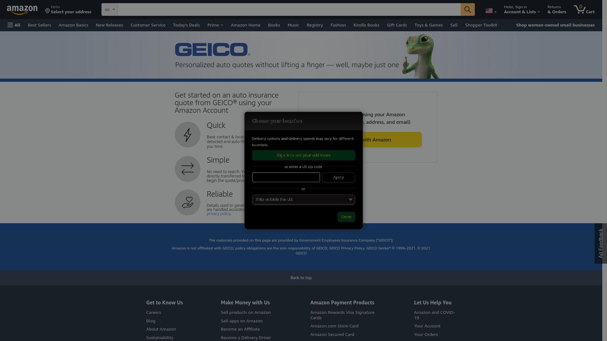Screen dimensions: 607x341
Task: Open Amazon Basics in navigation
Action: click(73, 25)
